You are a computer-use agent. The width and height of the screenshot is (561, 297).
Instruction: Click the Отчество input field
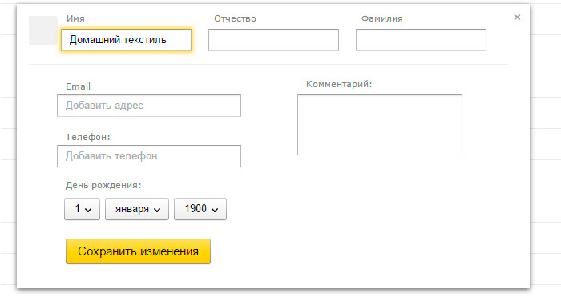[274, 40]
